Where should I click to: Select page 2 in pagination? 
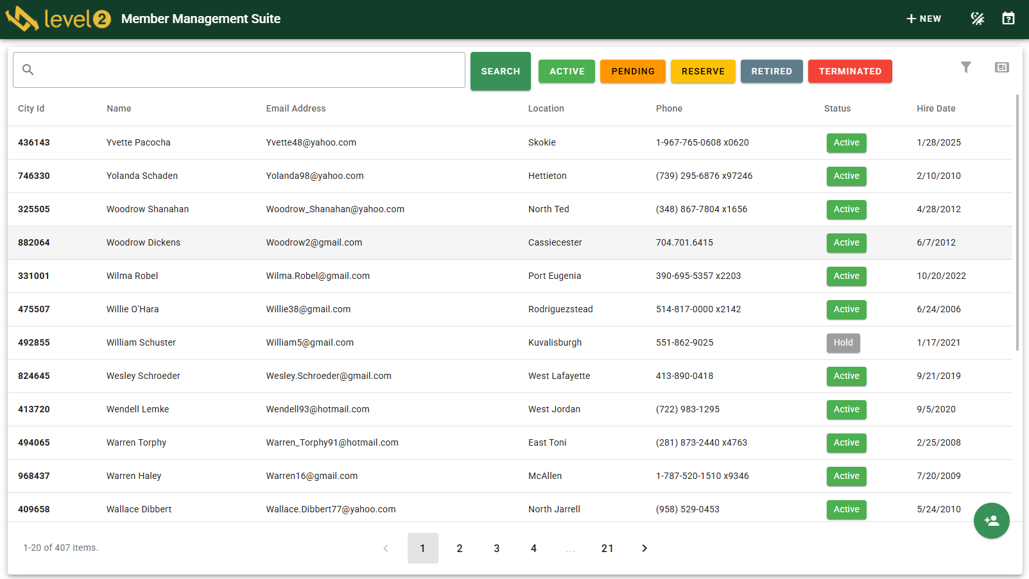460,548
